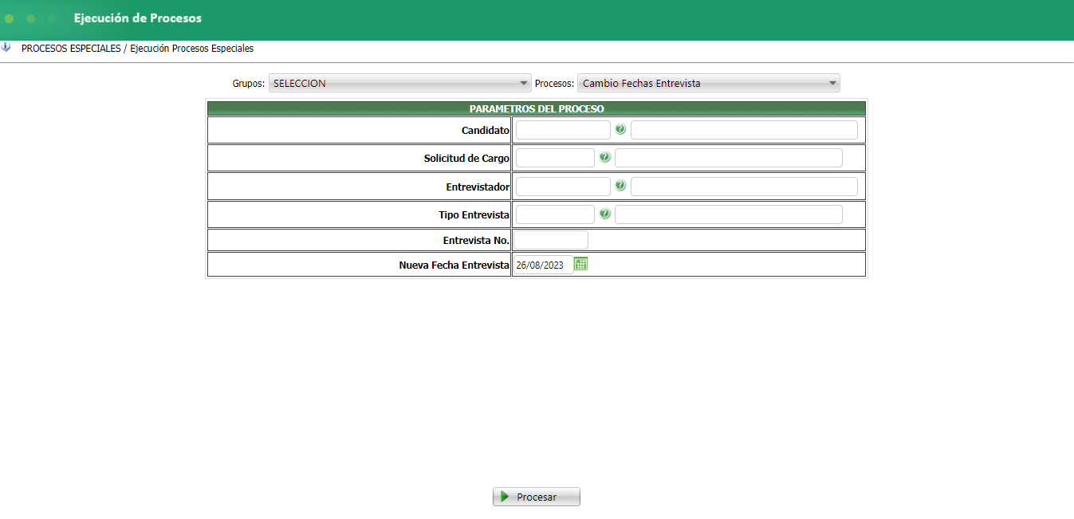Click the Tipo Entrevista description field
Image resolution: width=1074 pixels, height=519 pixels.
pos(728,214)
